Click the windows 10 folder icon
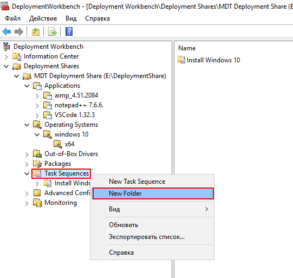 tap(48, 134)
